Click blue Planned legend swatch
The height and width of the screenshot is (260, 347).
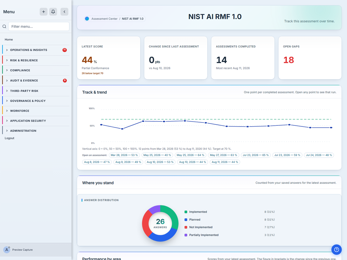[x=186, y=220]
